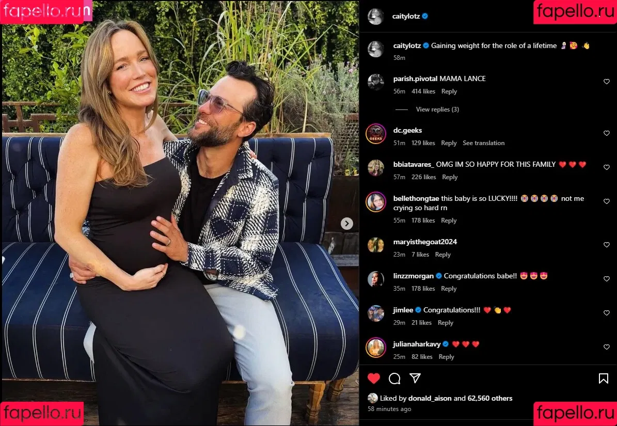The width and height of the screenshot is (617, 426).
Task: Show who liked via 62,560 others
Action: click(490, 398)
